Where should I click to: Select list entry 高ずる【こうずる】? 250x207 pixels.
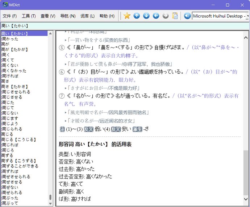click(x=18, y=161)
